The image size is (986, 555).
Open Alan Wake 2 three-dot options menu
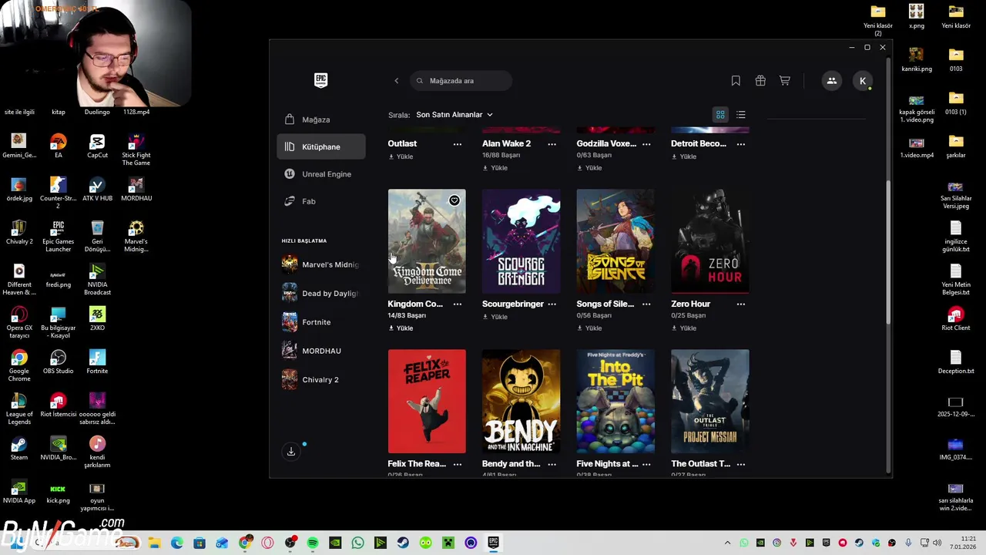552,144
